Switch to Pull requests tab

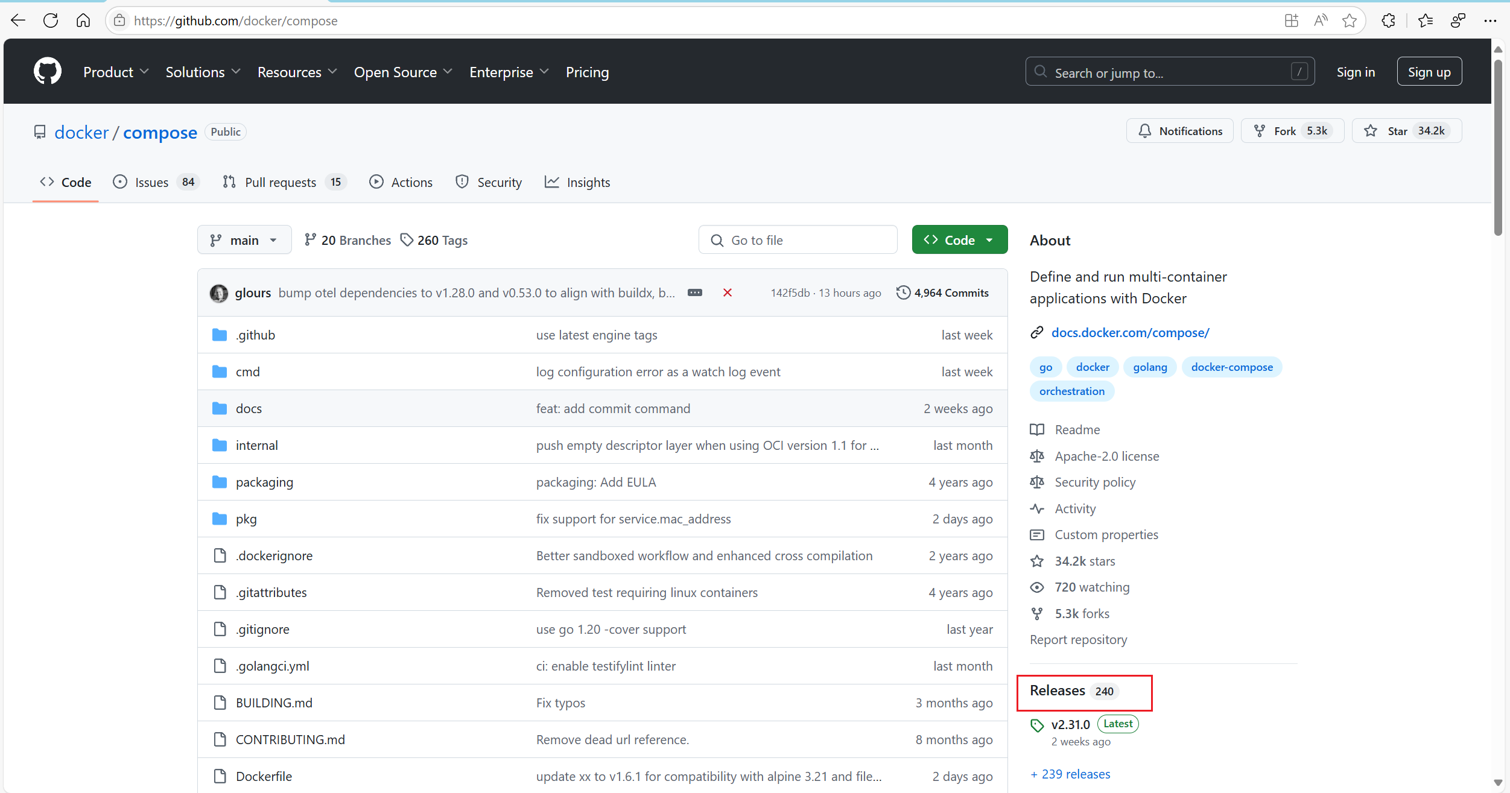tap(284, 182)
